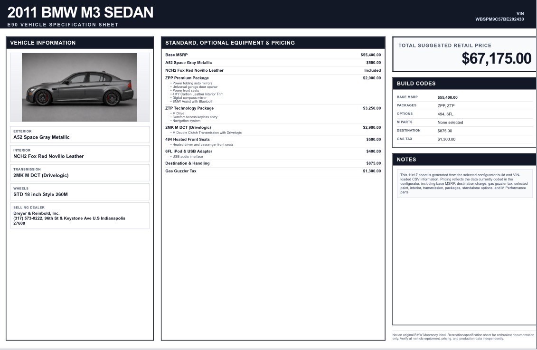Click the $875.00 destination value in Build Codes
This screenshot has height=350, width=537.
[444, 131]
